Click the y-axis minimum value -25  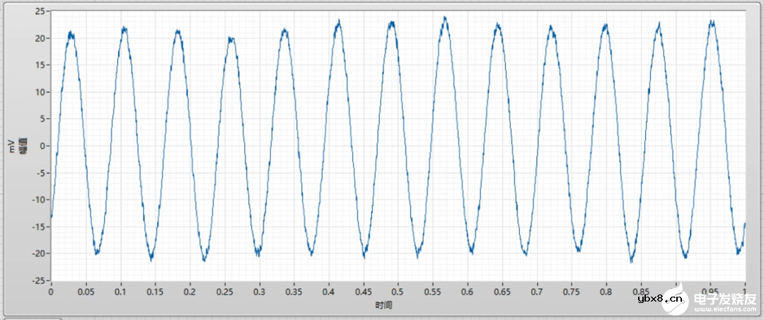(x=38, y=280)
